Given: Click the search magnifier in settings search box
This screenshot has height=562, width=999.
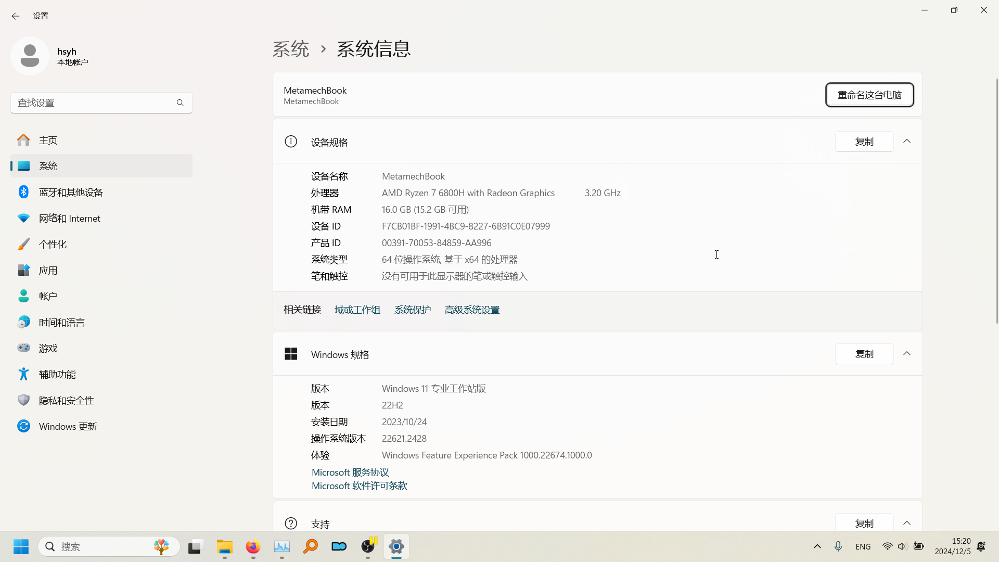Looking at the screenshot, I should coord(180,103).
